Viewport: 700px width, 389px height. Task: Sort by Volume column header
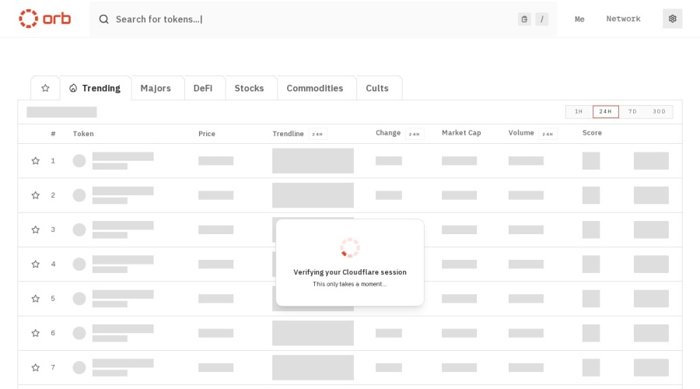[x=521, y=132]
